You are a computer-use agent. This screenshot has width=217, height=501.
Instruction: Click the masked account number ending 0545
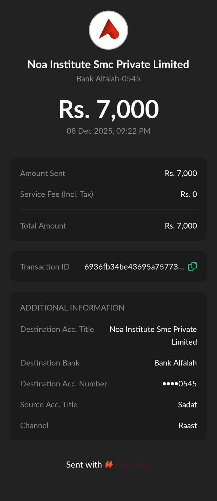179,384
